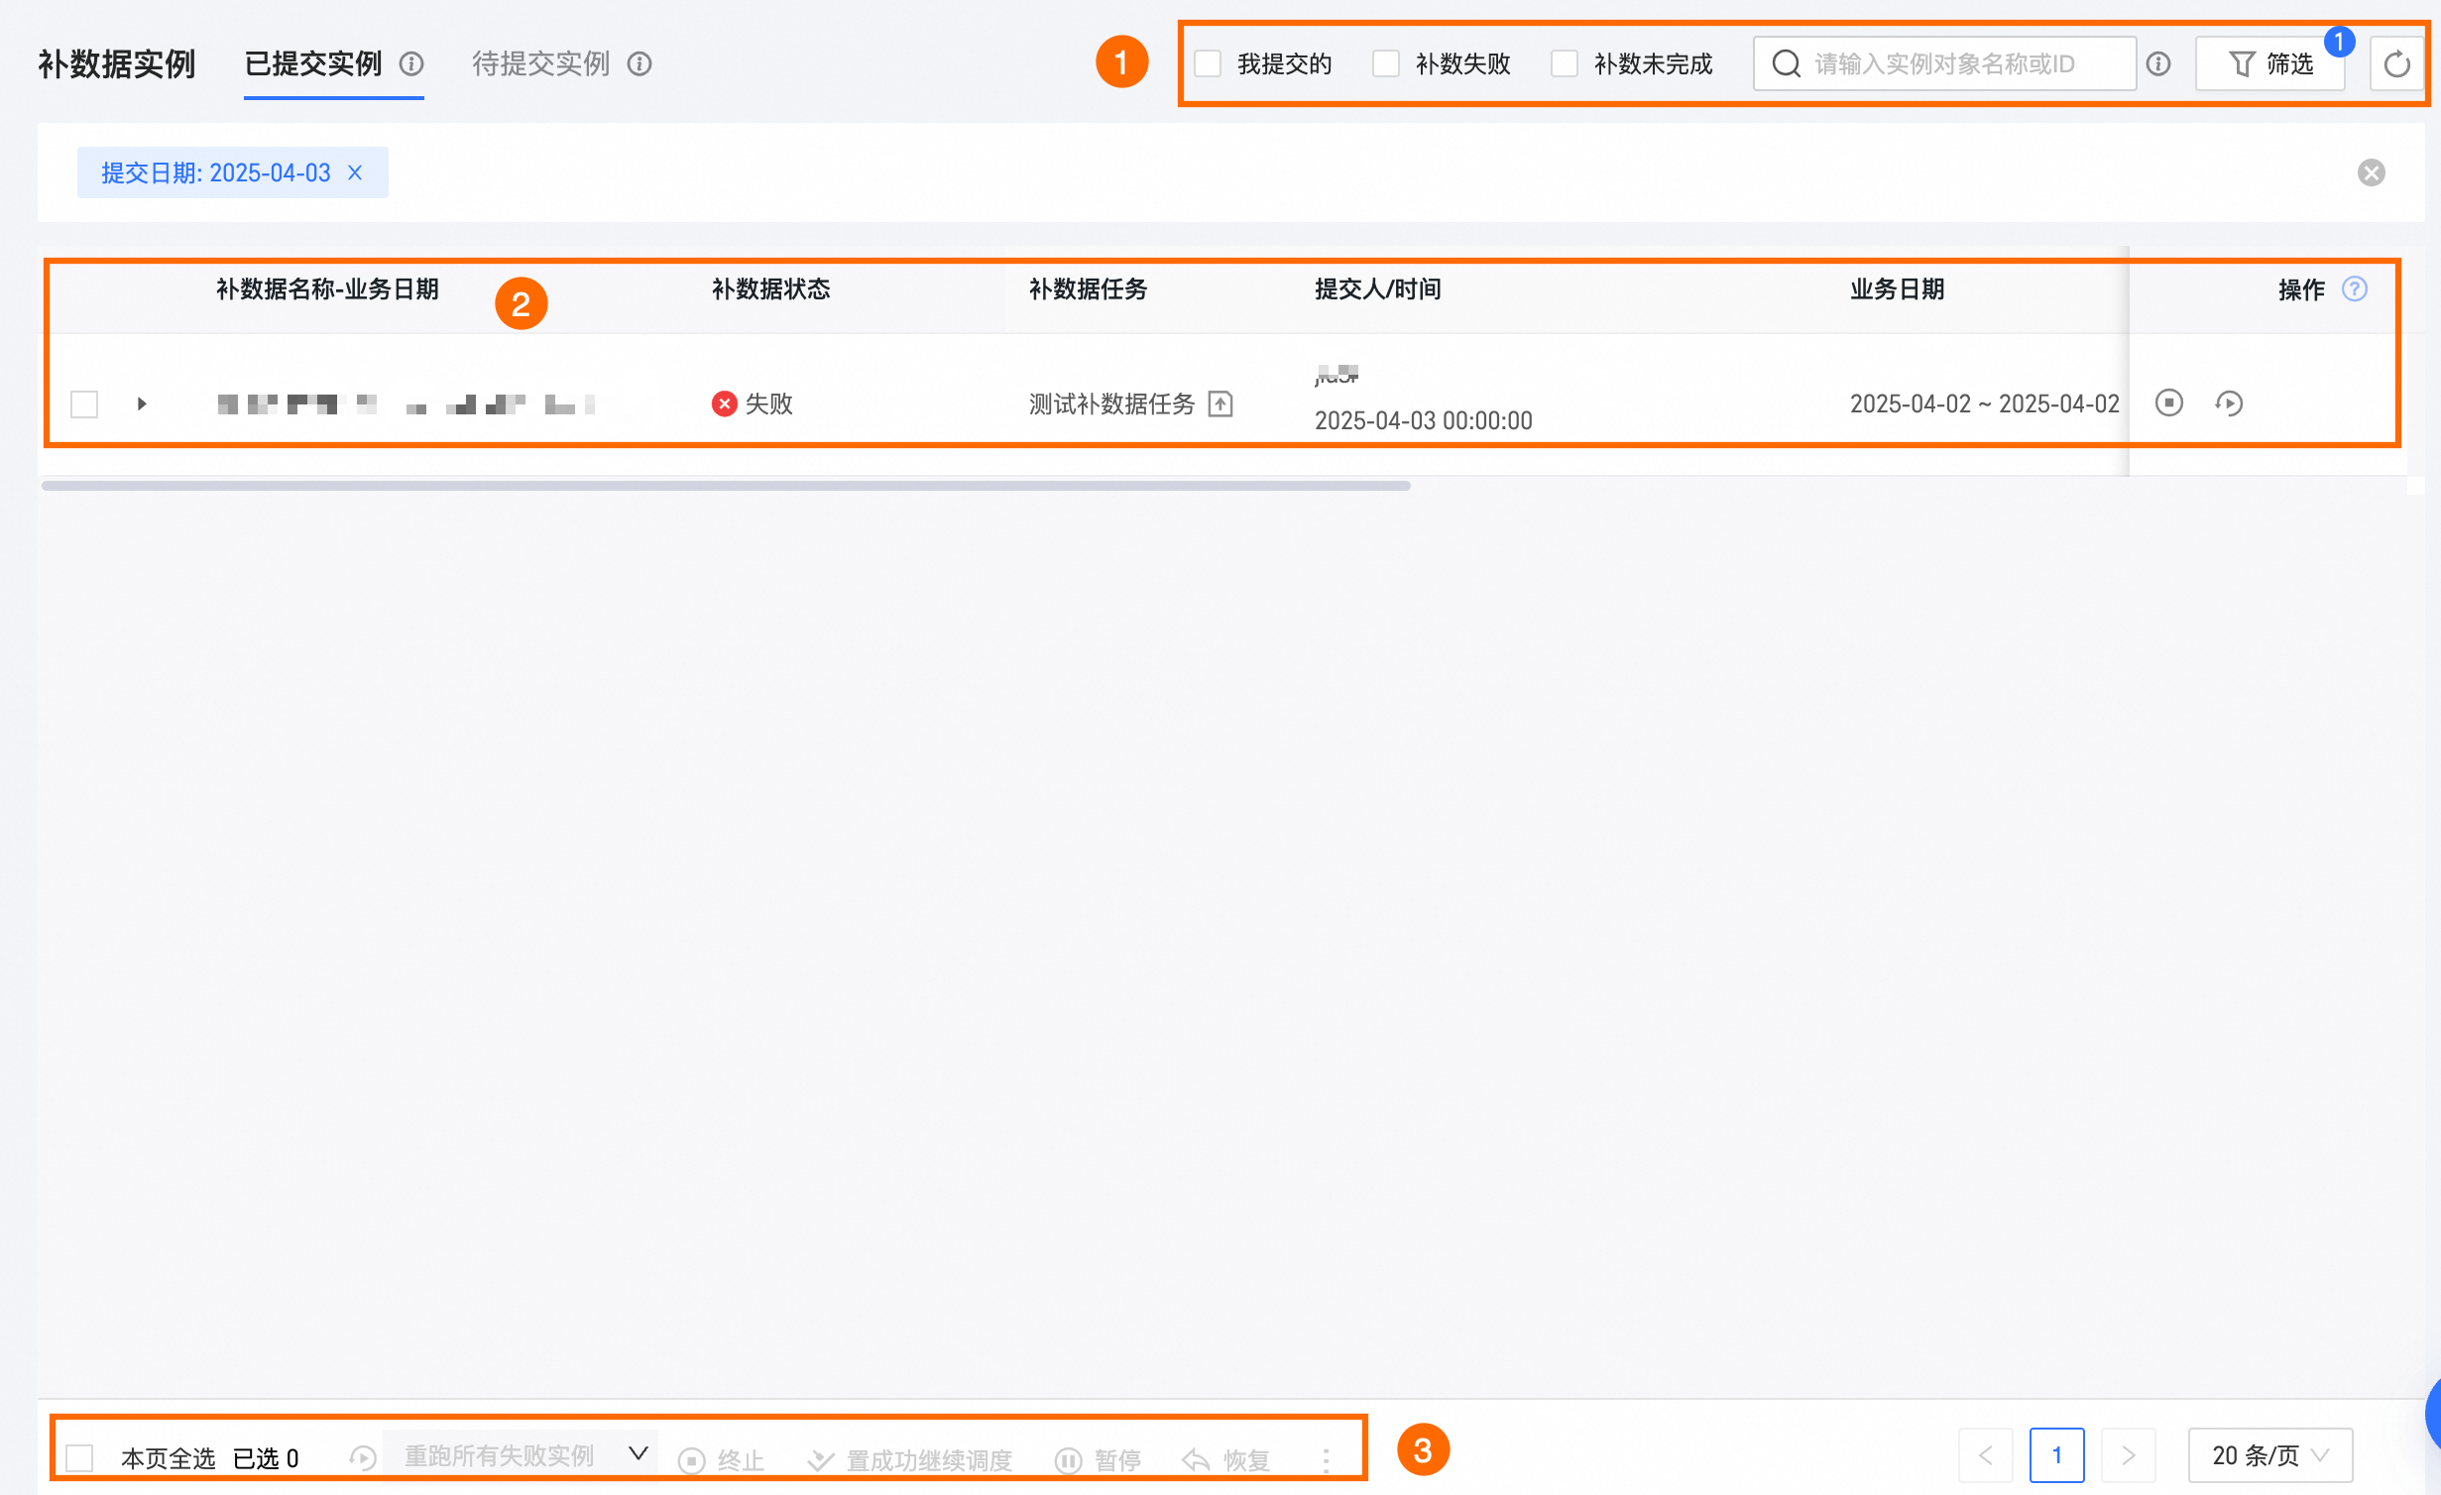Select the 已提交实例 tab

[x=313, y=64]
